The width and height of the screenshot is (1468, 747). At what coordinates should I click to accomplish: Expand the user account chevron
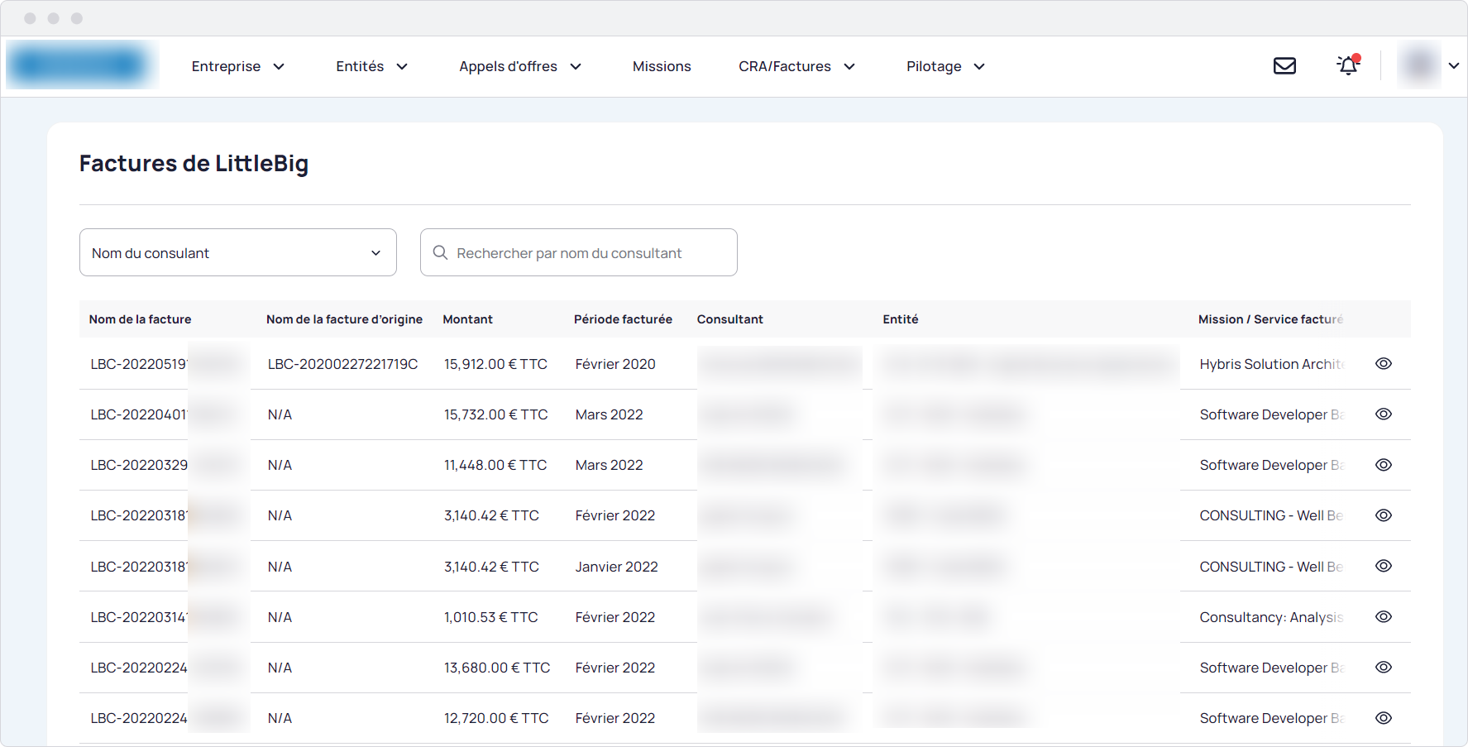click(x=1454, y=65)
